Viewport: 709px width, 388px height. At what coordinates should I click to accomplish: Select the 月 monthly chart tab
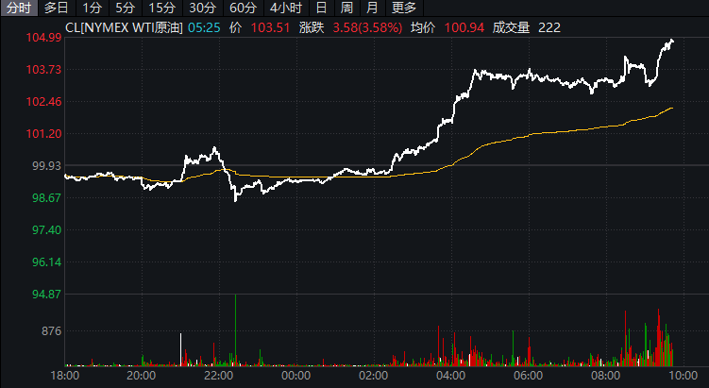[x=372, y=8]
